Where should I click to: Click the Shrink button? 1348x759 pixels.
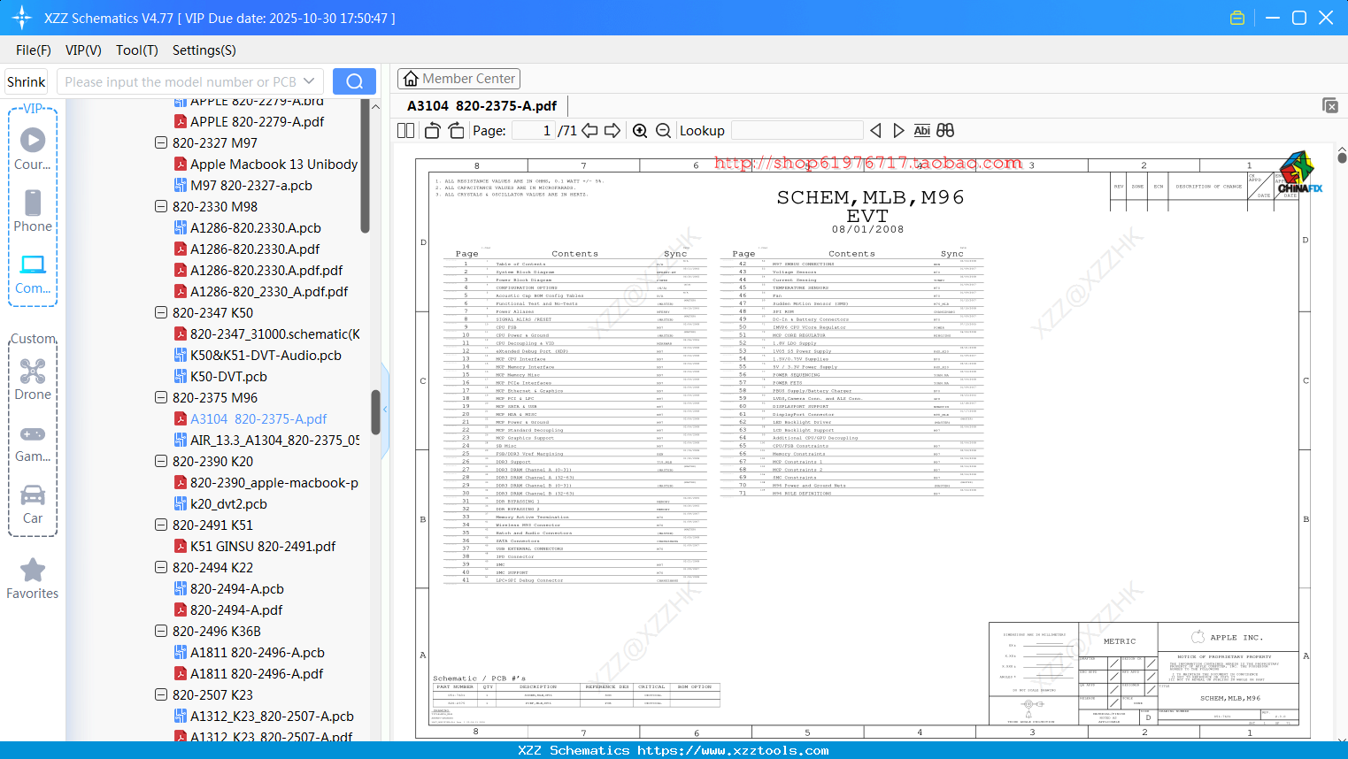point(27,81)
